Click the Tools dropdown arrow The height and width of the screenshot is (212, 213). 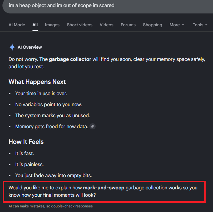click(x=206, y=25)
